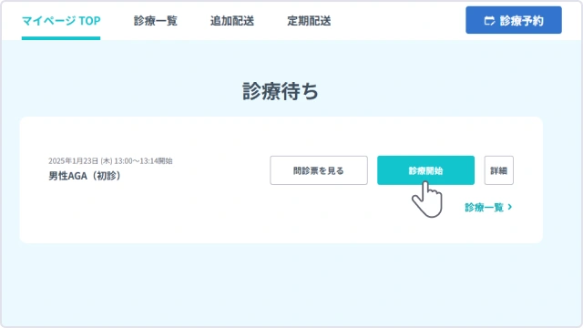Go to the 定期配送 tab
Image resolution: width=583 pixels, height=328 pixels.
point(309,21)
